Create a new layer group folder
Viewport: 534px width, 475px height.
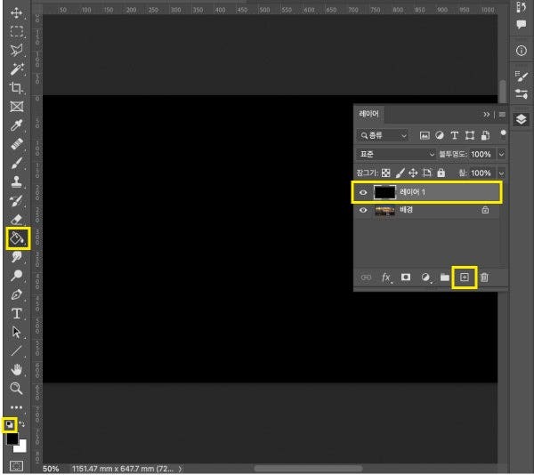coord(445,278)
